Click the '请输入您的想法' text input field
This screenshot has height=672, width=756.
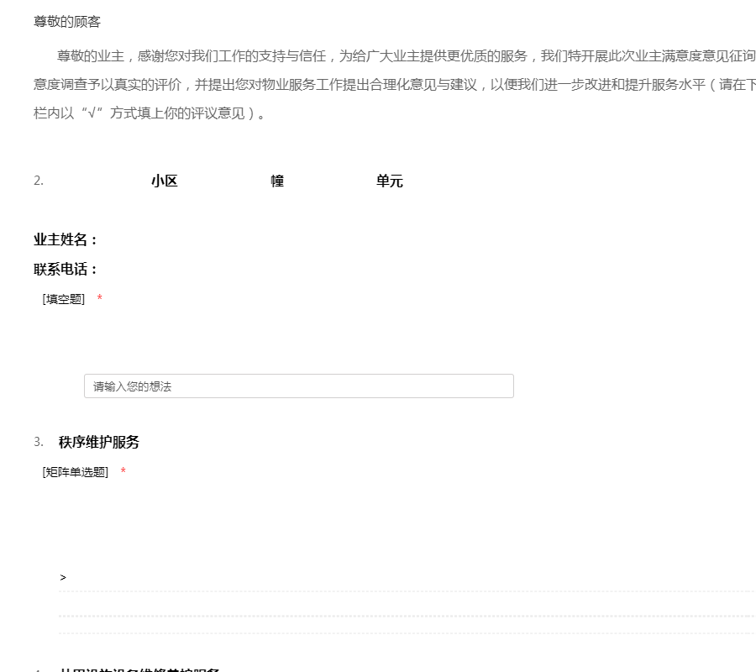tap(298, 386)
